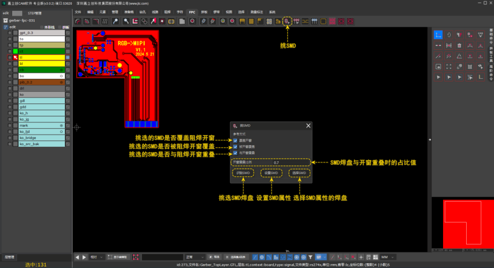Click the split two-column toolbar icon
The width and height of the screenshot is (494, 268).
coord(269,21)
